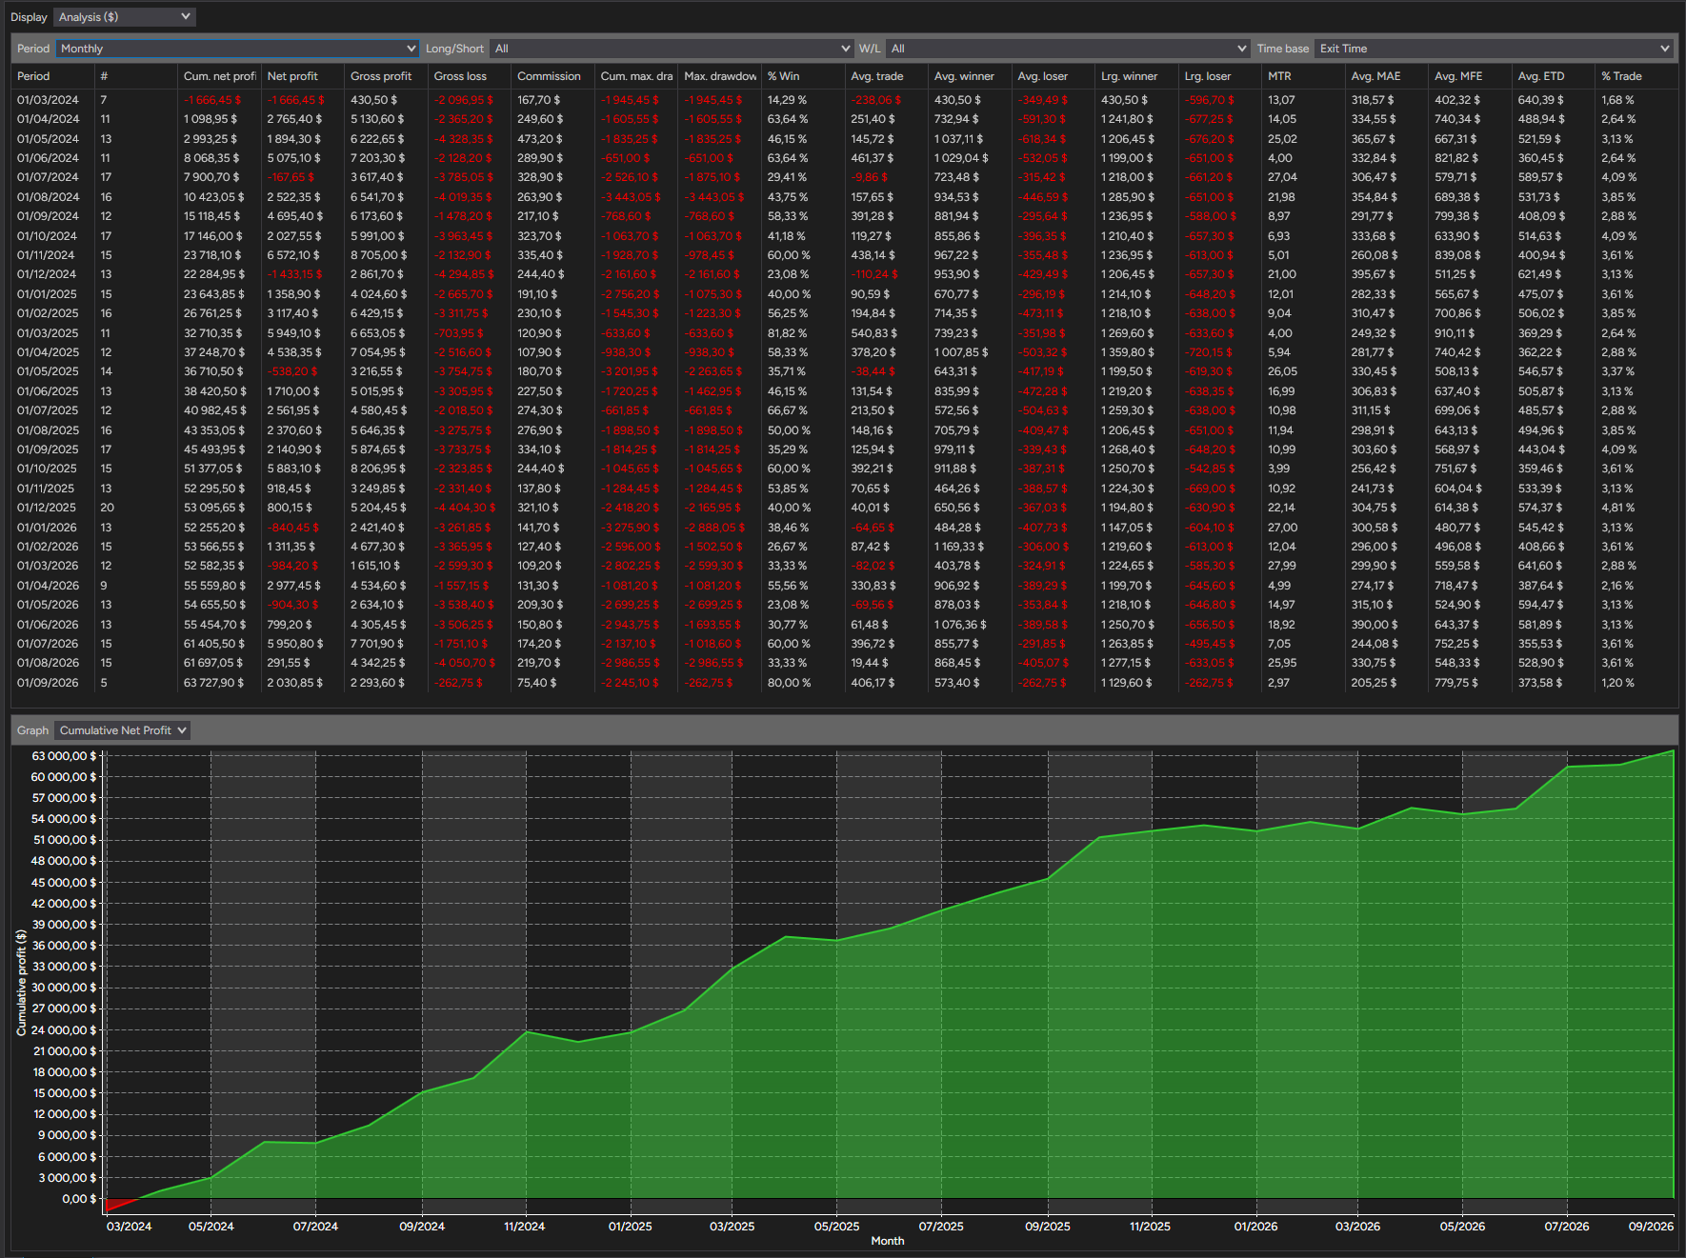Open the Long/Short All dropdown

(671, 49)
